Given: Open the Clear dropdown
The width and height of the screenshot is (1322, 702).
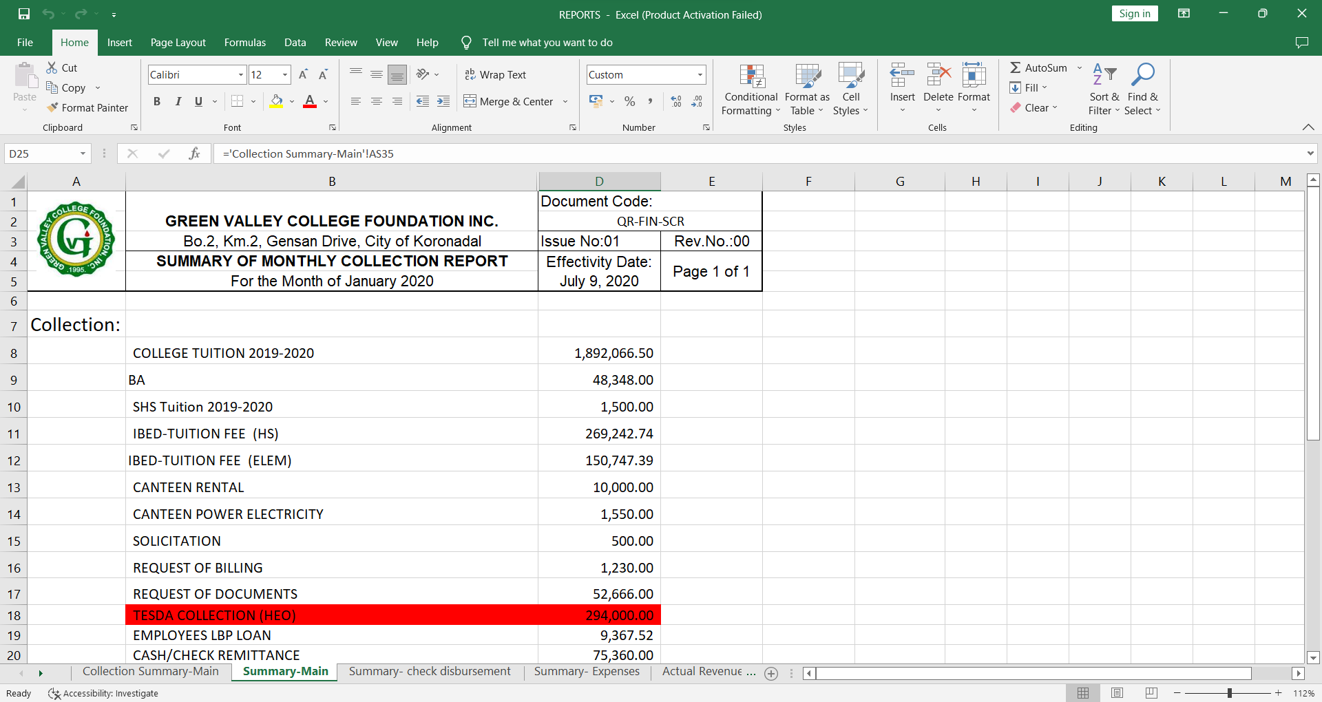Looking at the screenshot, I should click(1034, 107).
